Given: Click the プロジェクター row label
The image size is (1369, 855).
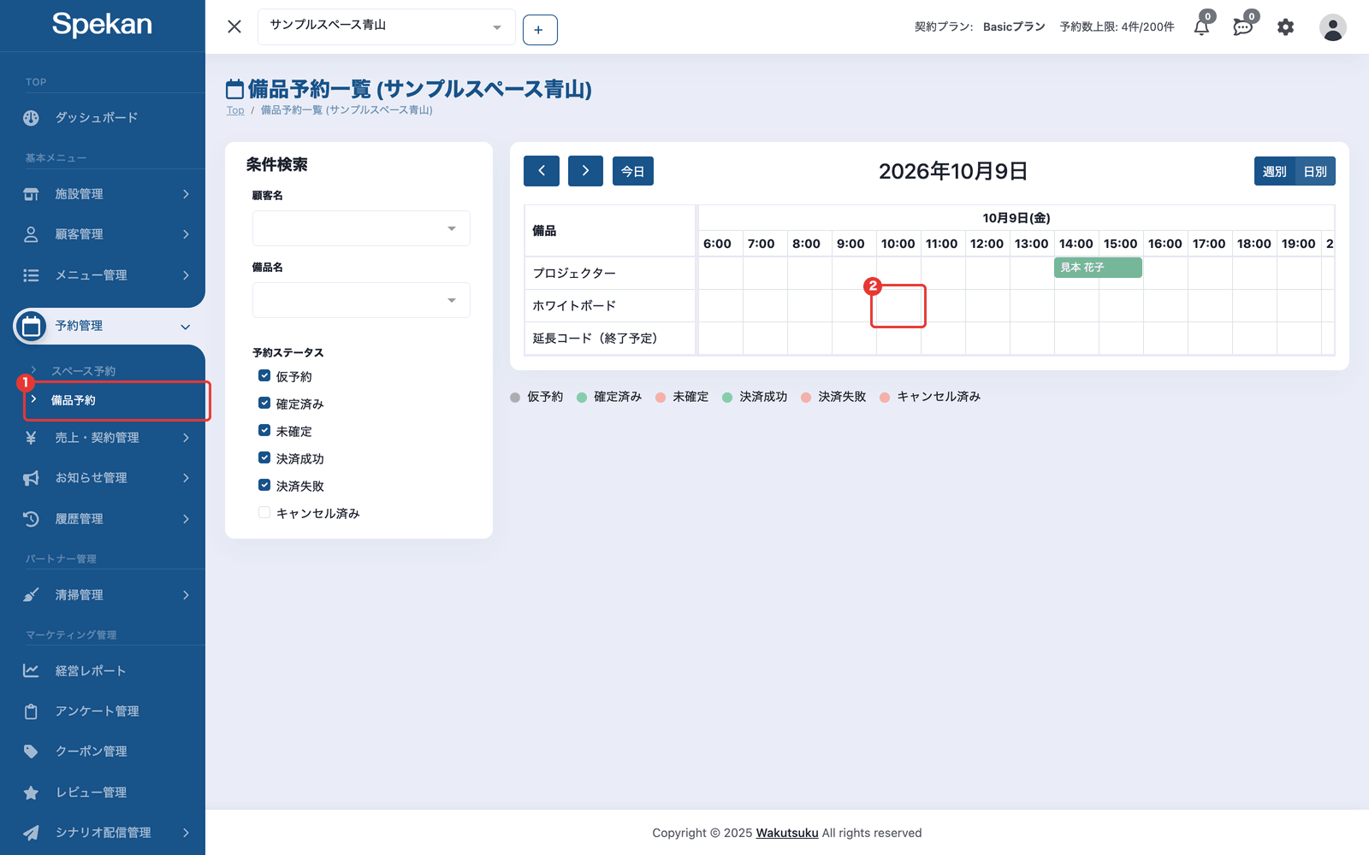Looking at the screenshot, I should coord(574,274).
